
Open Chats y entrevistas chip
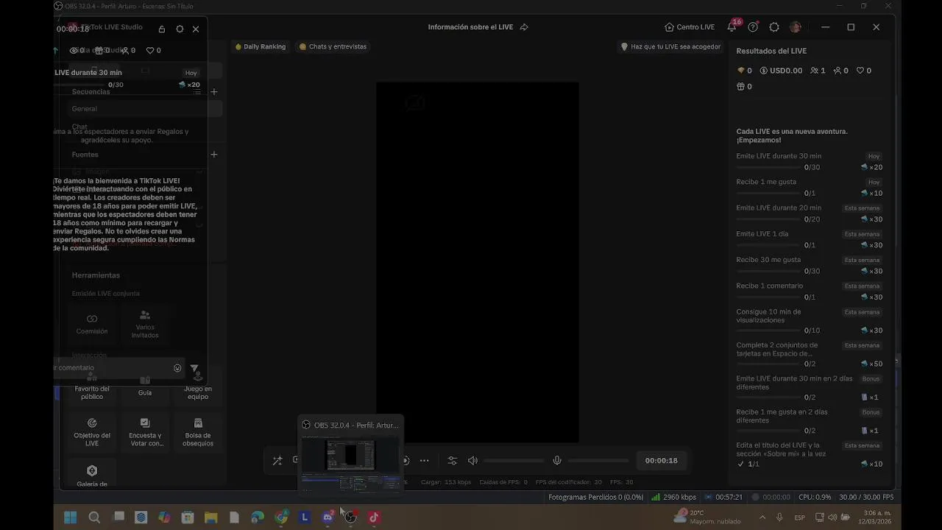[x=332, y=46]
